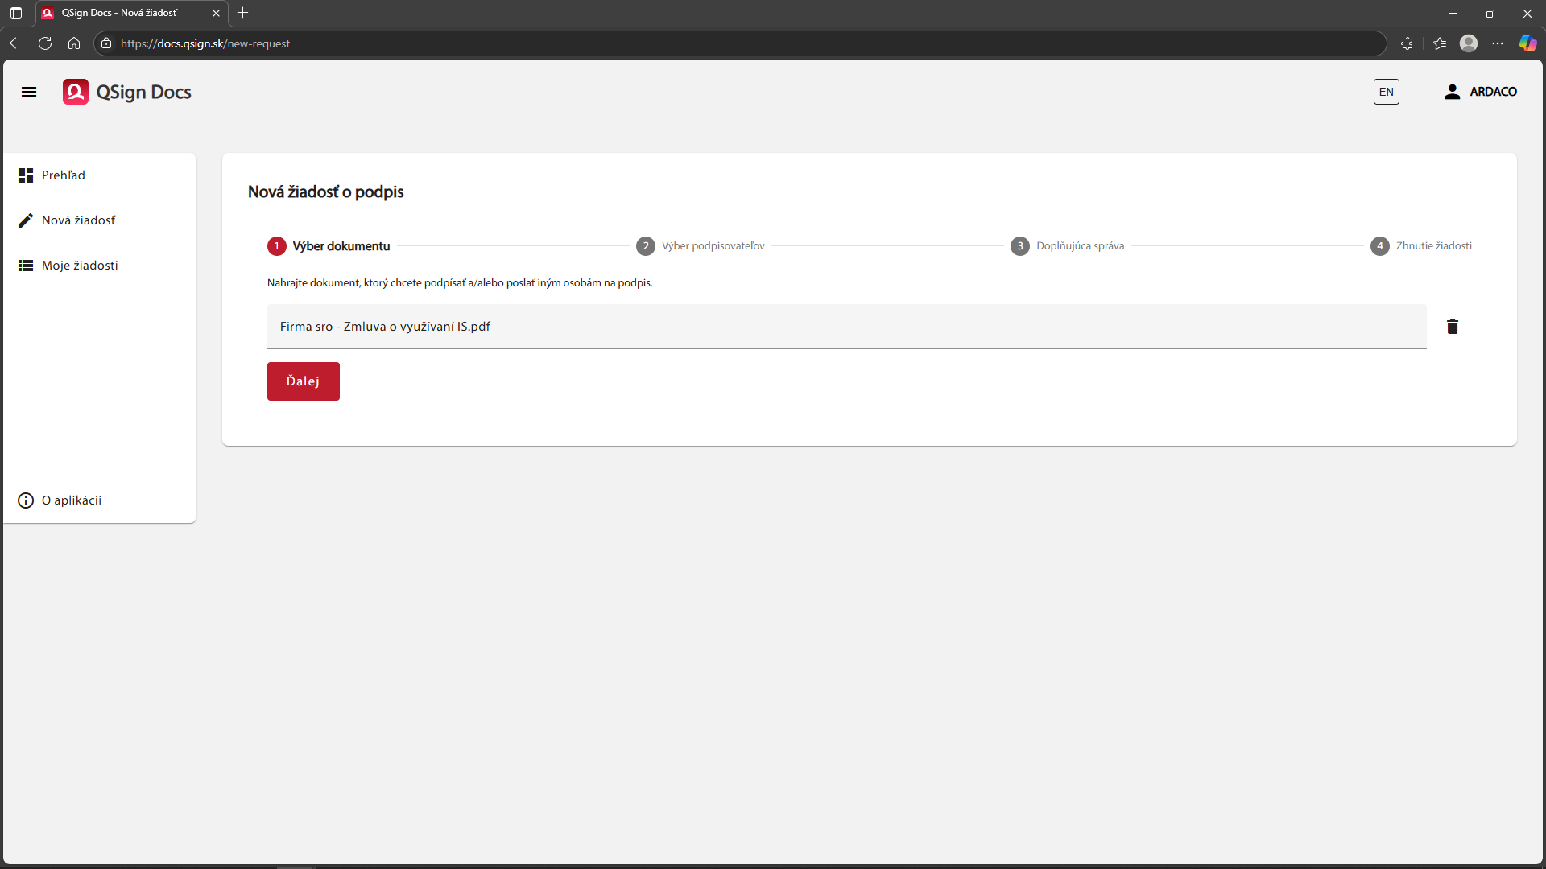Open O aplikácii info item

click(x=72, y=500)
